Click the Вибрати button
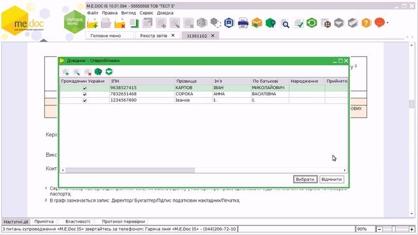 pos(305,180)
